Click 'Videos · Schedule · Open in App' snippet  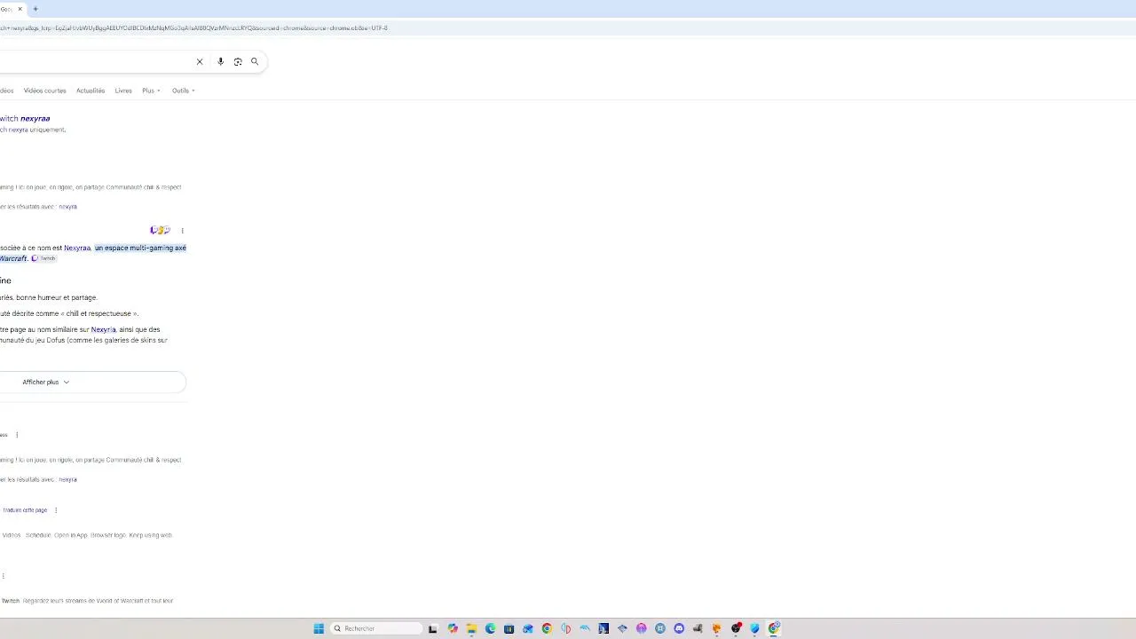click(87, 535)
